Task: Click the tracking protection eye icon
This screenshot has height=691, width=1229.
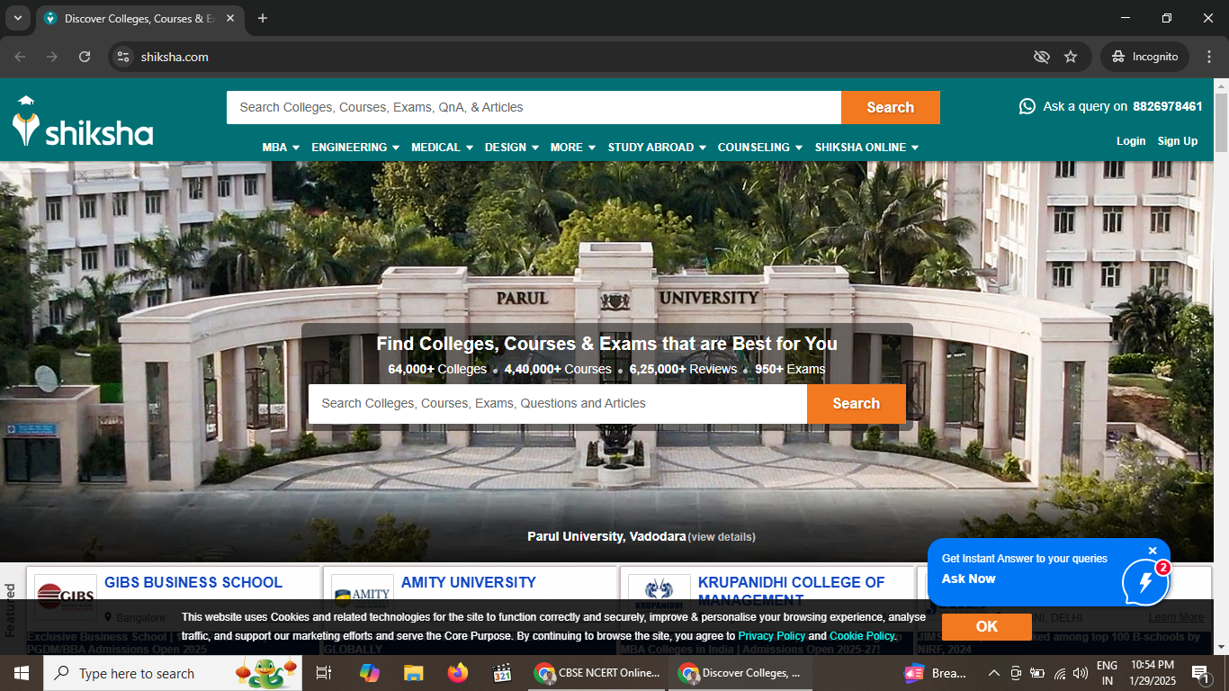Action: click(x=1042, y=57)
